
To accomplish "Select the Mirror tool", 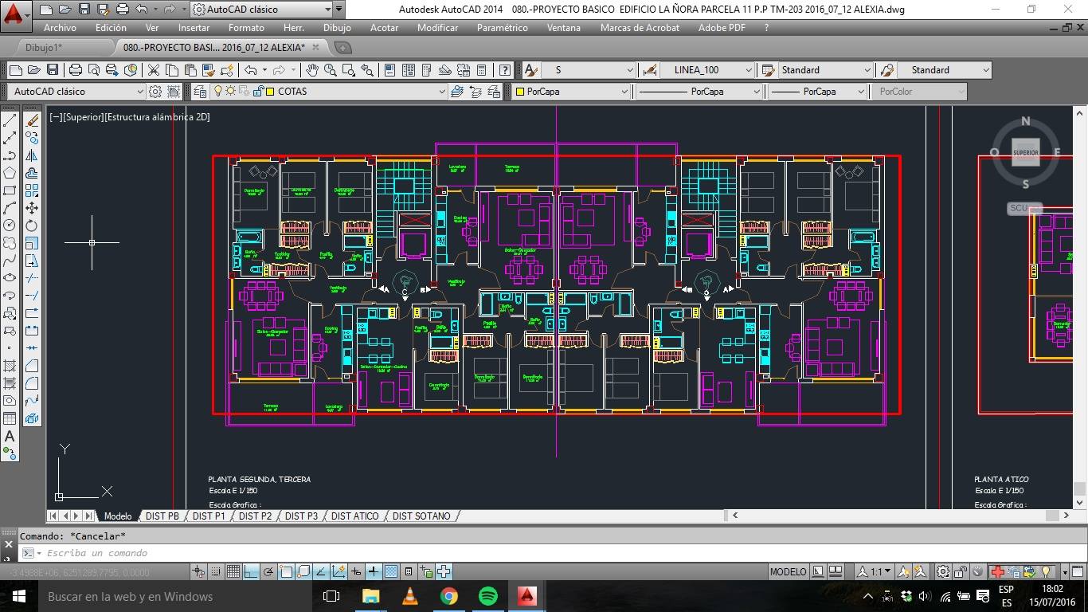I will click(32, 155).
